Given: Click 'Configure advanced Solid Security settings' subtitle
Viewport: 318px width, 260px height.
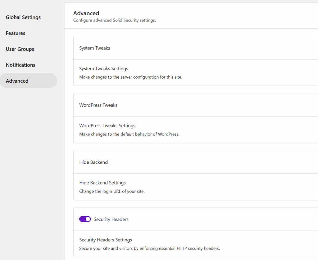Looking at the screenshot, I should coord(114,21).
